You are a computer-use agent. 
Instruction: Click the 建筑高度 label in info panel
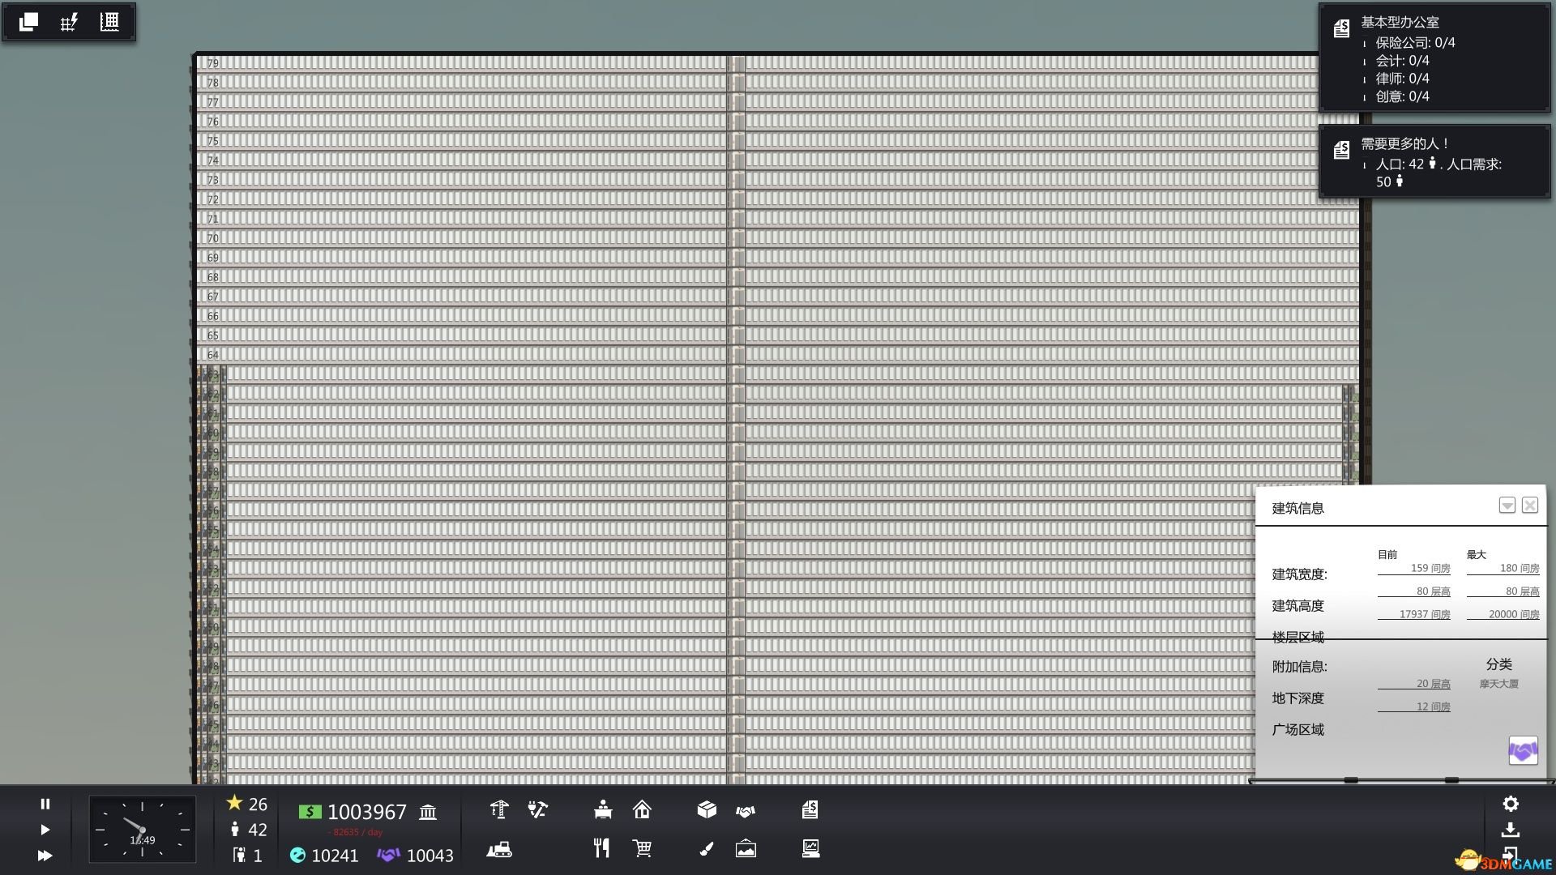click(1297, 606)
